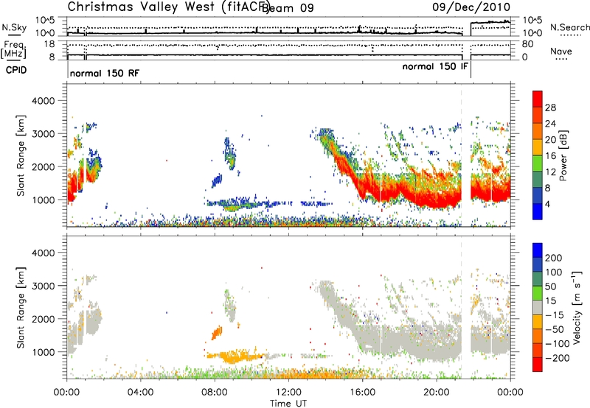Image resolution: width=590 pixels, height=408 pixels.
Task: Click the 28 label on Power colorbar
Action: click(x=550, y=108)
